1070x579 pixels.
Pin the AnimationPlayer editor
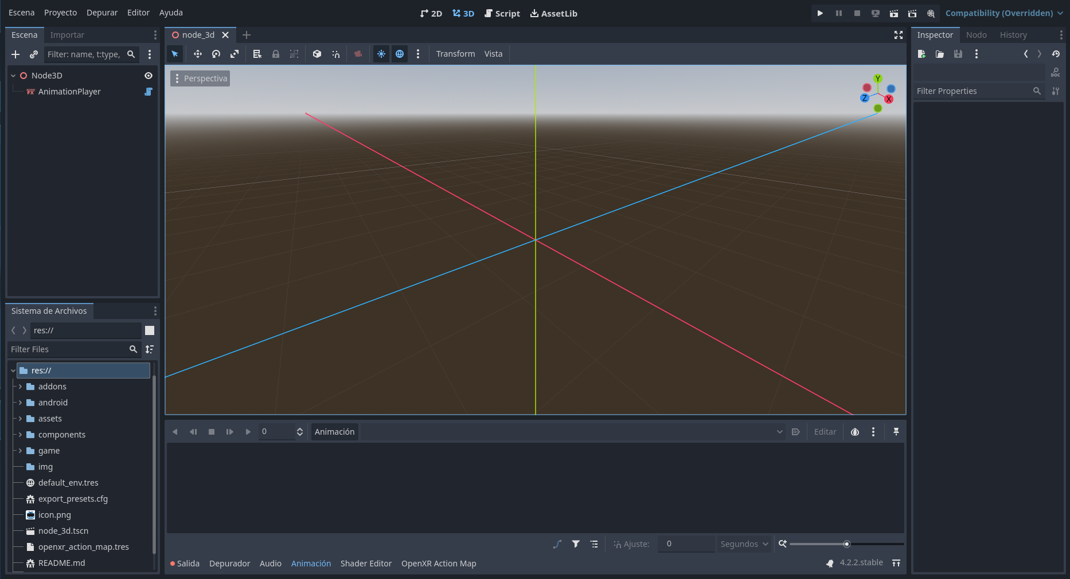896,432
